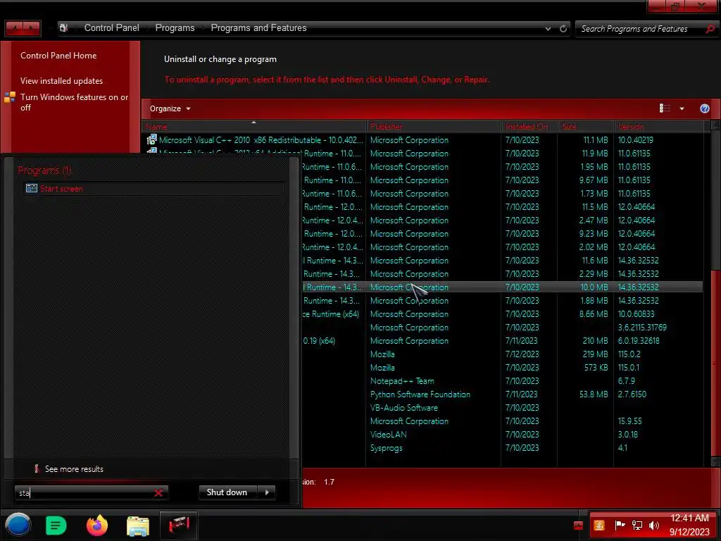This screenshot has width=721, height=541.
Task: Click the Programs and Features breadcrumb
Action: coord(258,28)
